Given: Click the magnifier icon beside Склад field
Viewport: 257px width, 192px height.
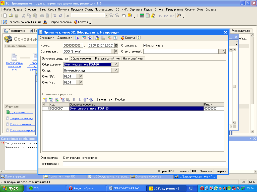Looking at the screenshot, I should click(x=116, y=70).
